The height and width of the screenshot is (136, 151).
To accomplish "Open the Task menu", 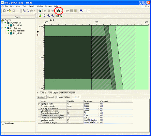I will 24,6.
